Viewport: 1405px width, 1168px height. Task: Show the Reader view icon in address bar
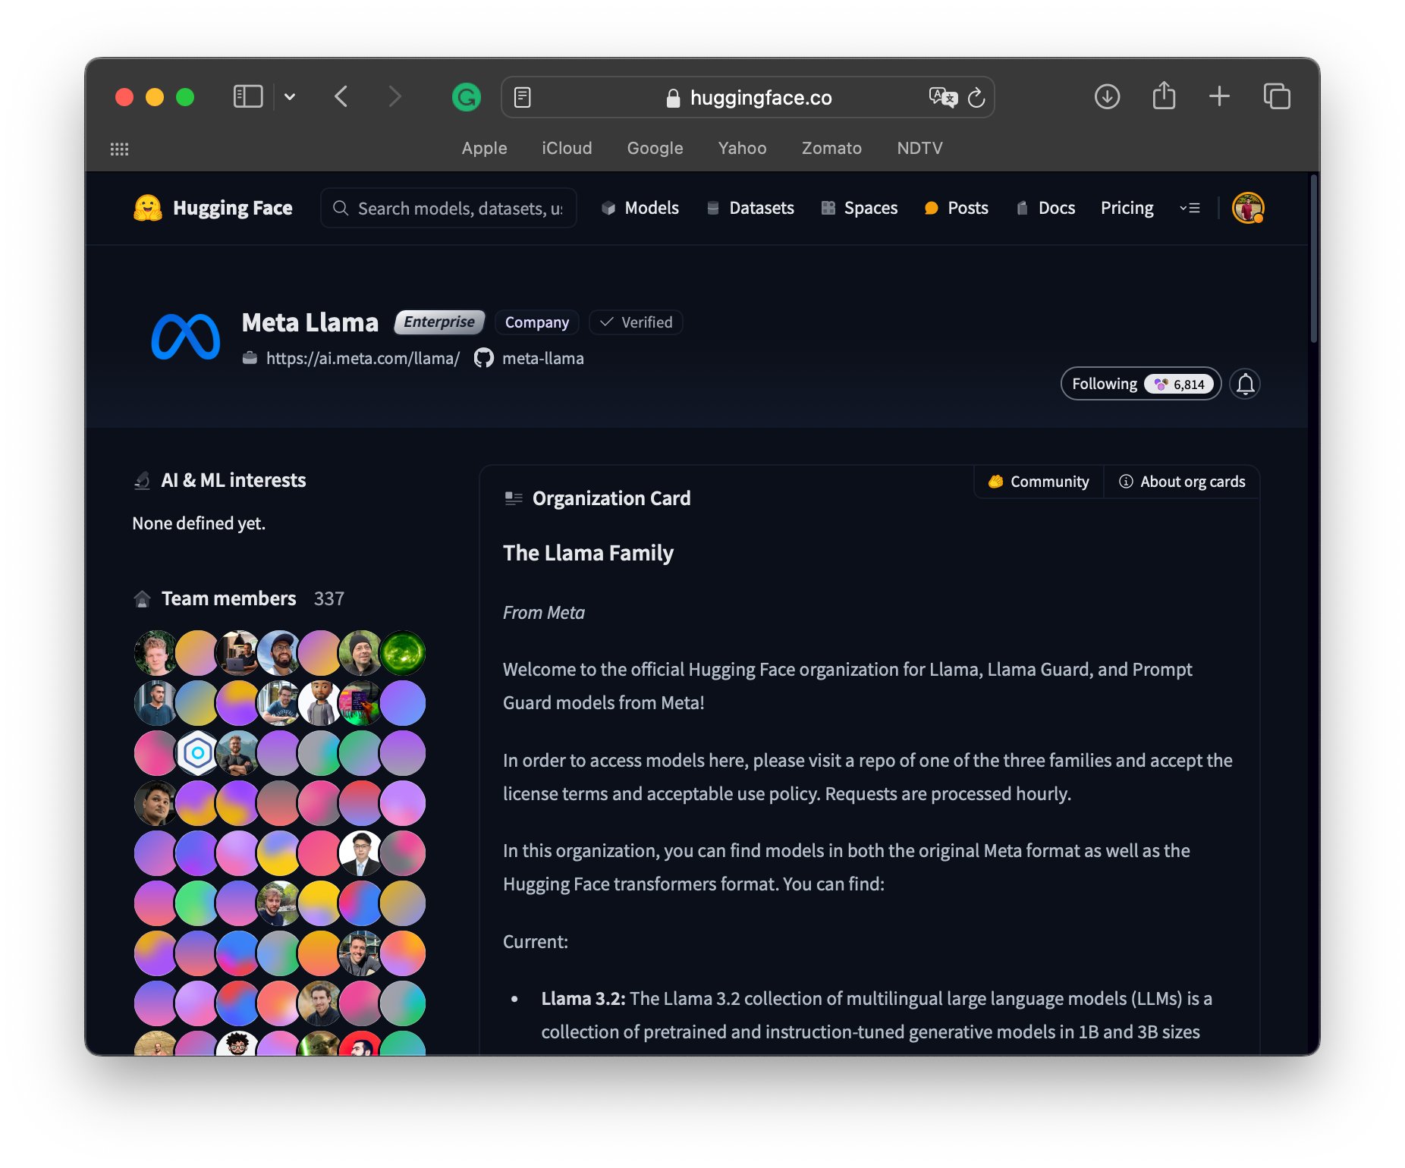[523, 97]
